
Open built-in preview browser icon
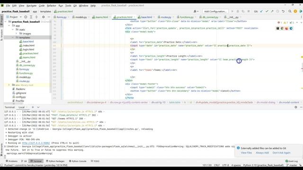point(278,28)
